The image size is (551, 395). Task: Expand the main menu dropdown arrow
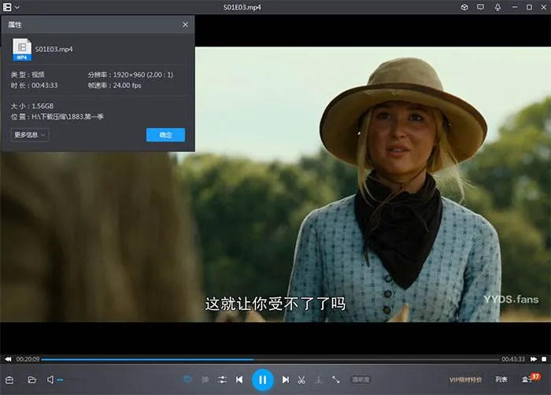click(x=17, y=7)
